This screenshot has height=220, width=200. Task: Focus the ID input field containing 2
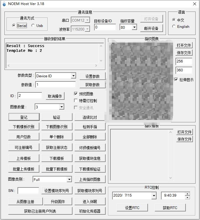click(x=30, y=96)
